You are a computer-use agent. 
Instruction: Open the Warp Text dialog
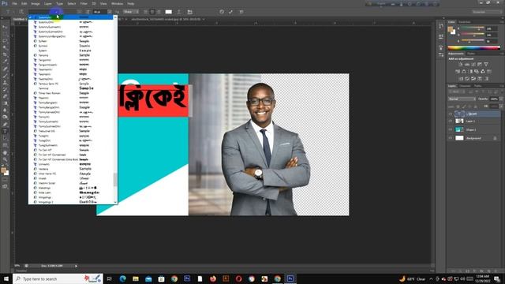coord(179,12)
